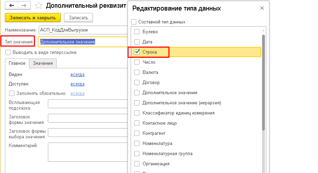Toggle 'Выводить в виде гиперссылки' checkbox

pos(8,53)
